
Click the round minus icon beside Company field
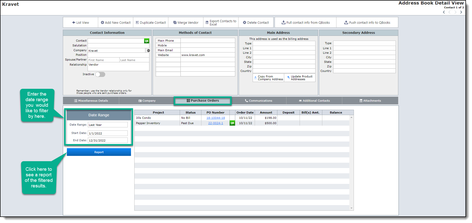(148, 51)
